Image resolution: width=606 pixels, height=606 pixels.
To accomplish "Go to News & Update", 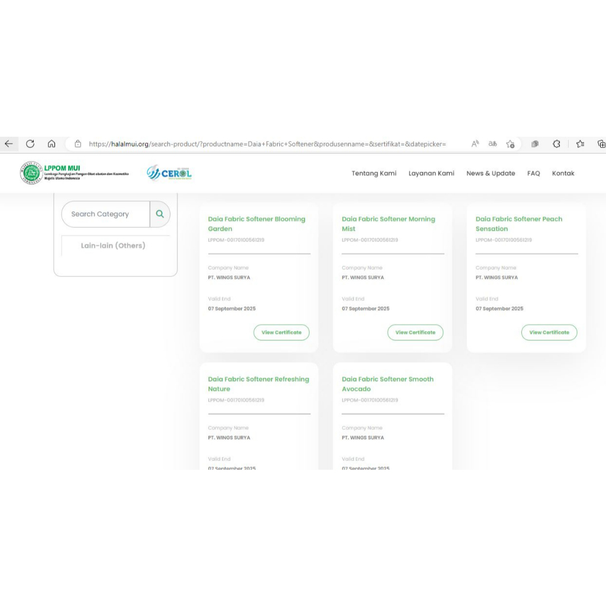I will coord(491,173).
